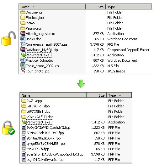Click the Table_score_2007.xls file name
154x165 pixels.
[42, 66]
